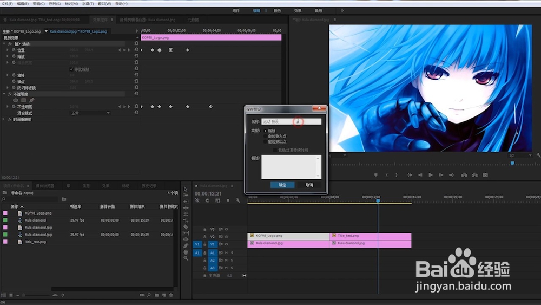Step forward one frame in program monitor
This screenshot has height=305, width=541.
pyautogui.click(x=440, y=175)
